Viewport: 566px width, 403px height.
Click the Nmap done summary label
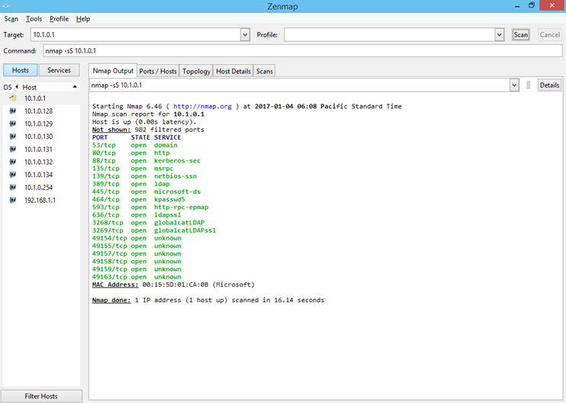pyautogui.click(x=111, y=300)
